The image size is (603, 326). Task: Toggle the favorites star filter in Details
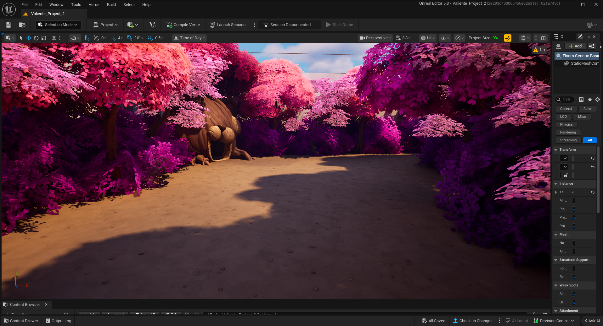(x=590, y=100)
